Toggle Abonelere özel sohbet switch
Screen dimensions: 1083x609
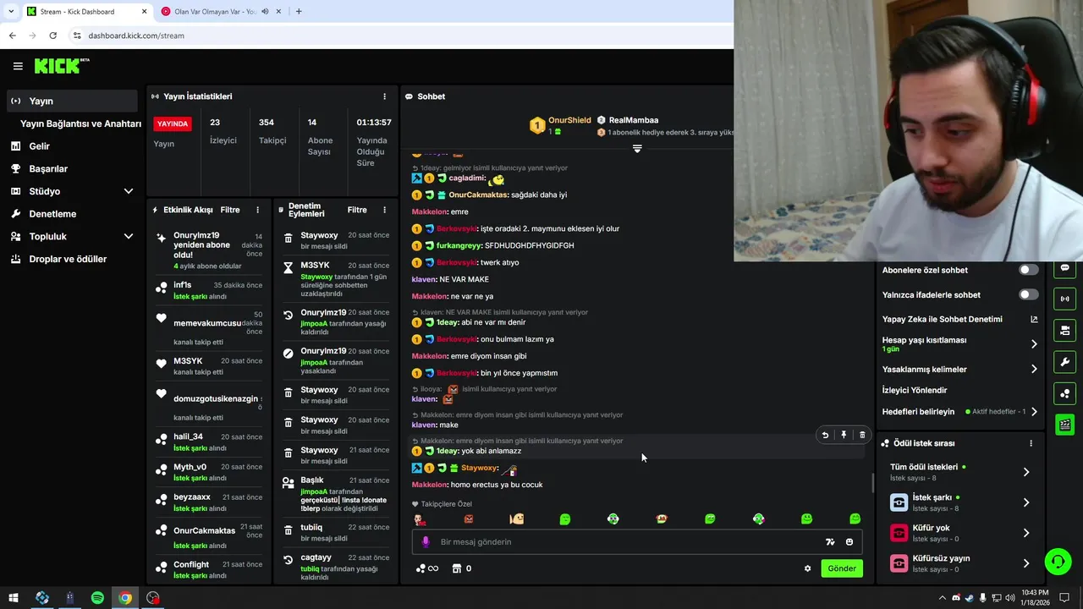pyautogui.click(x=1028, y=270)
